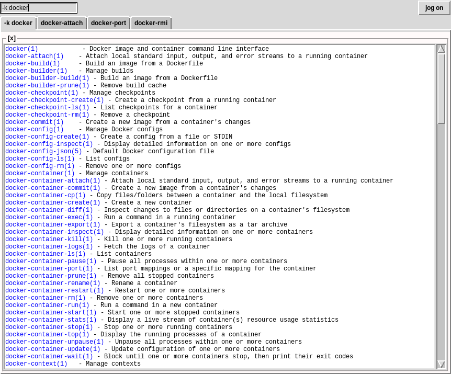
Task: Click 'Fetch the logs of a container' text
Action: (157, 247)
